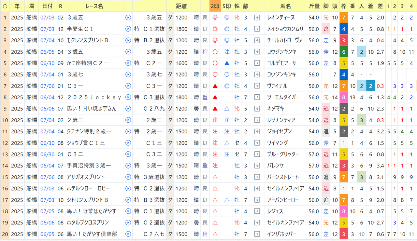Open the arrow icon beside ヴァイナル

click(257, 86)
